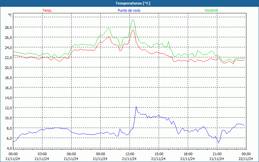259x162 pixels.
Task: Click the 12:00 time axis label
Action: pyautogui.click(x=130, y=154)
